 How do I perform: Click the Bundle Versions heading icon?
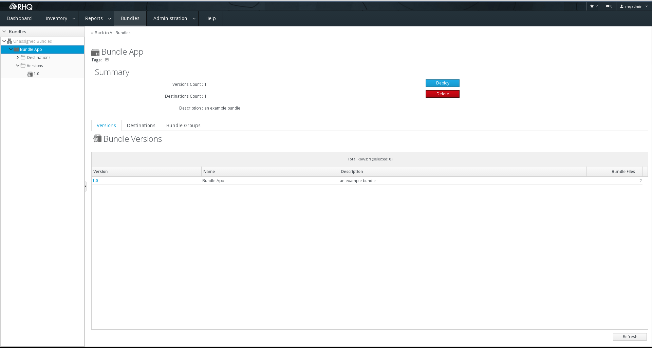(97, 138)
